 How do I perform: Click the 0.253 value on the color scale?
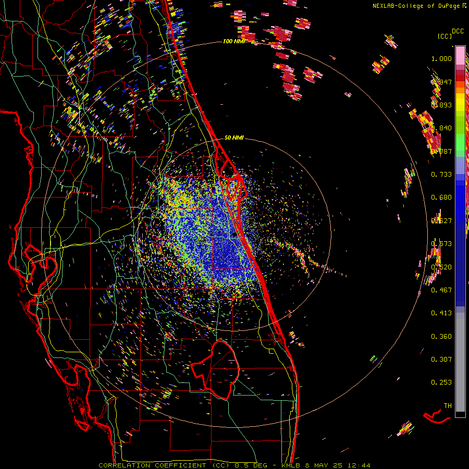441,382
